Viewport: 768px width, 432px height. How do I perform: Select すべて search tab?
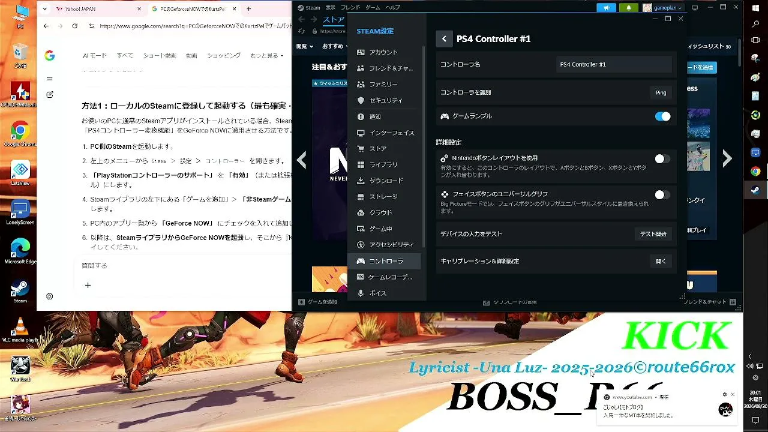pos(125,56)
